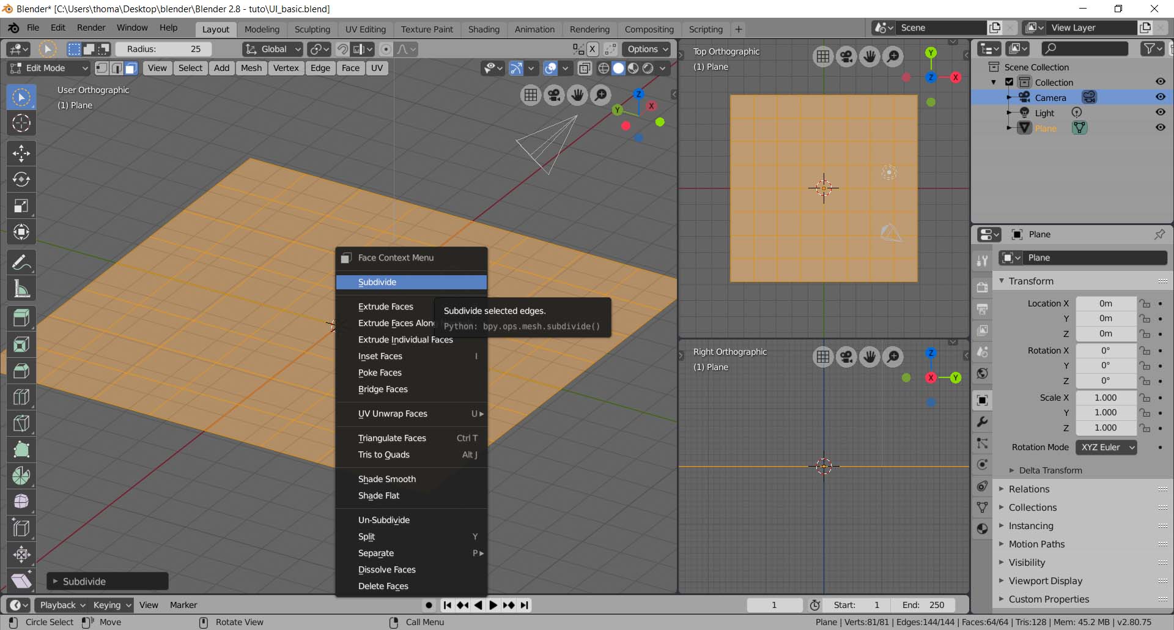The image size is (1174, 630).
Task: Select the 3D Cursor tool
Action: 21,123
